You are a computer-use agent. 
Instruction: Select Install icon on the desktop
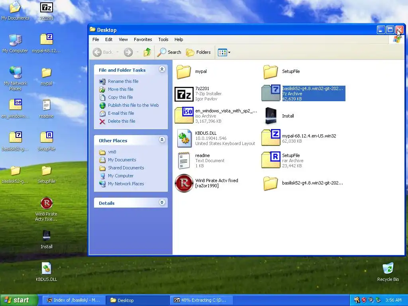click(x=46, y=239)
